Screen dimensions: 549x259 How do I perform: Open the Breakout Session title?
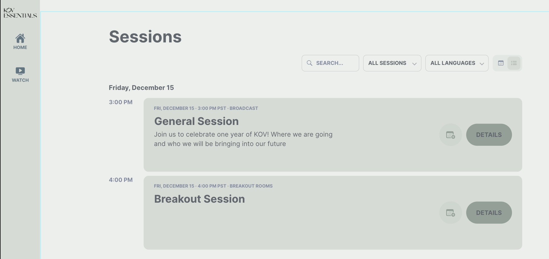pyautogui.click(x=199, y=199)
